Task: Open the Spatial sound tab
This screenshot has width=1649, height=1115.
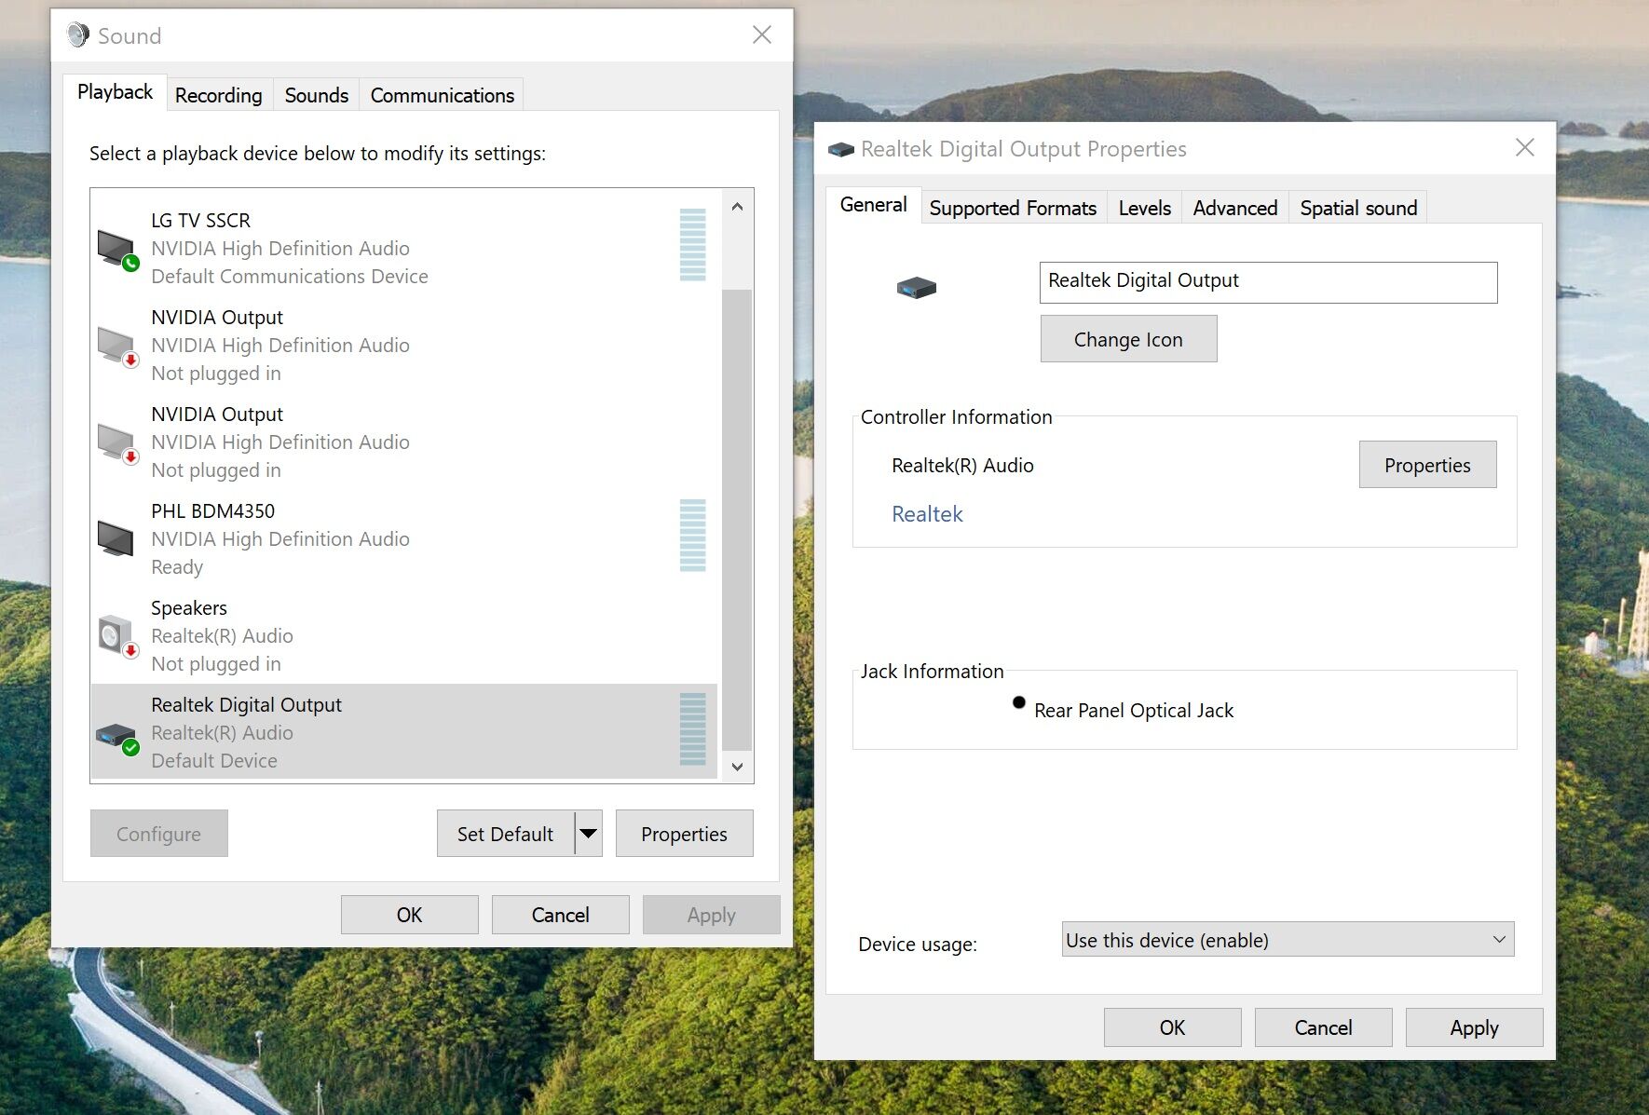Action: pyautogui.click(x=1357, y=208)
